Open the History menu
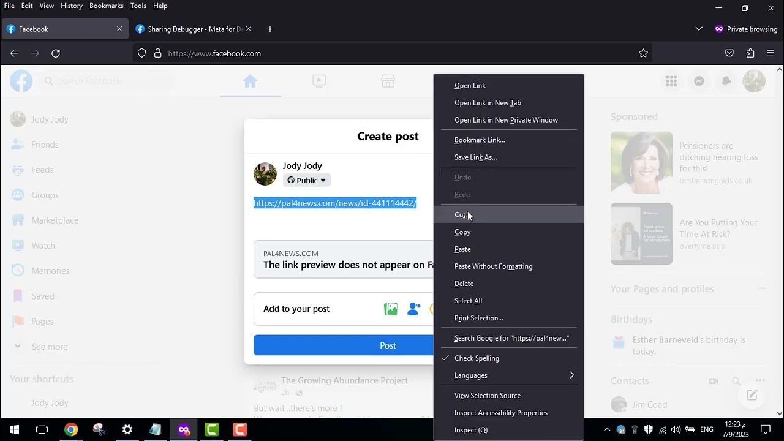The height and width of the screenshot is (441, 784). click(x=72, y=6)
